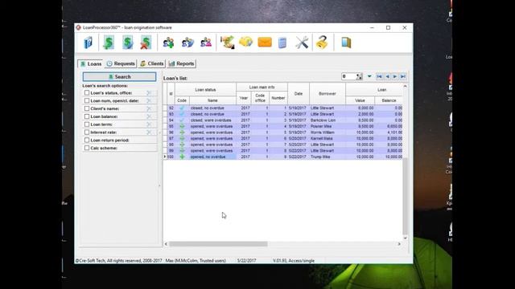This screenshot has width=515, height=289.
Task: Click the golden padlock icon
Action: (322, 43)
